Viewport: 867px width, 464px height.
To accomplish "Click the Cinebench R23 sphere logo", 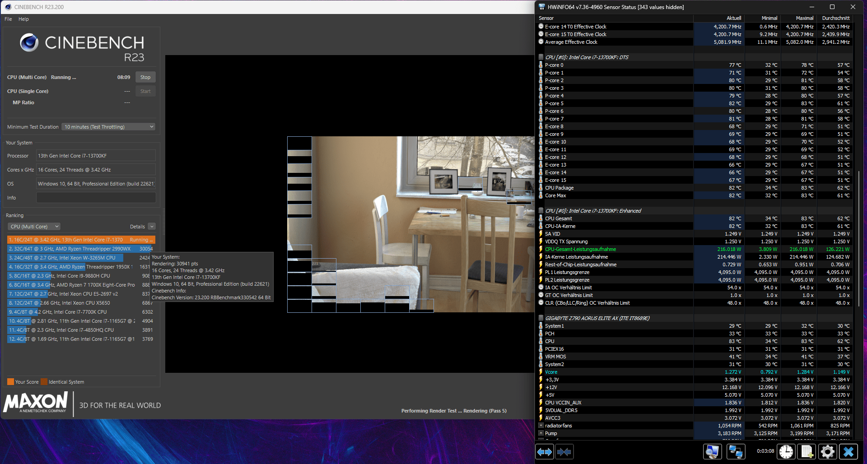I will (x=29, y=42).
